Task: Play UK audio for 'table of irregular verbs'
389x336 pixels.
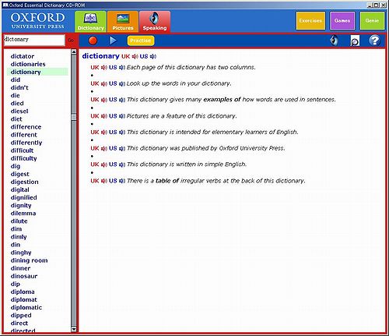Action: click(104, 181)
